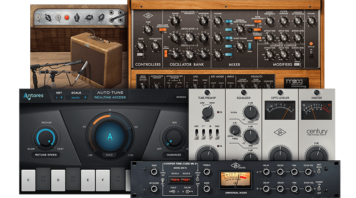
Task: Select the F key on Auto-Tune keyboard
Action: tap(103, 180)
